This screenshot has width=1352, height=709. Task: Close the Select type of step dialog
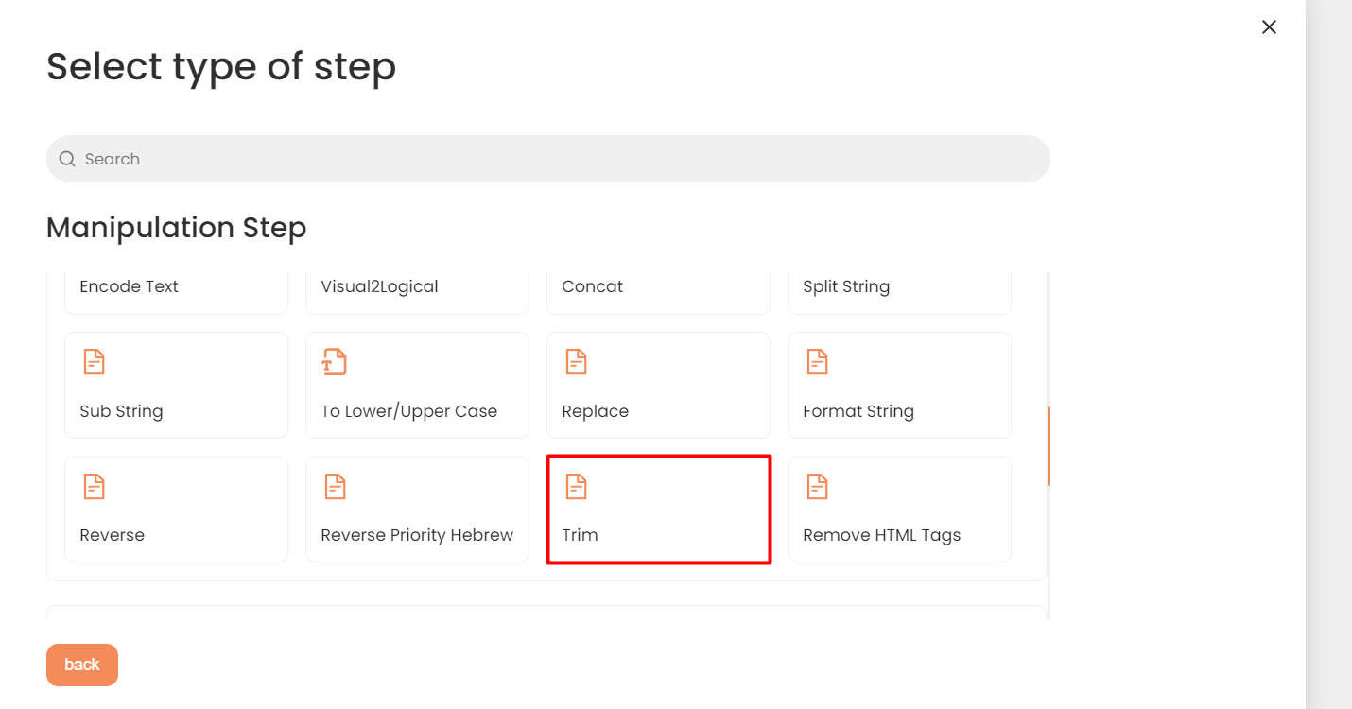click(1269, 27)
